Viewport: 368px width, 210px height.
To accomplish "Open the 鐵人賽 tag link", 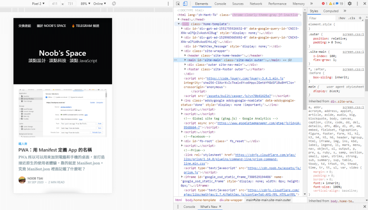I will pos(23,144).
